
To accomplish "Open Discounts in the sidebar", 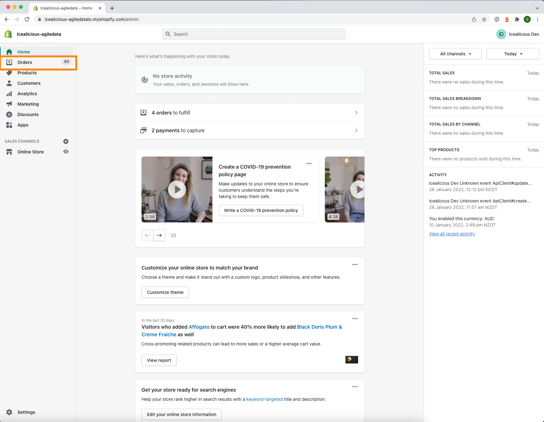I will [37, 115].
